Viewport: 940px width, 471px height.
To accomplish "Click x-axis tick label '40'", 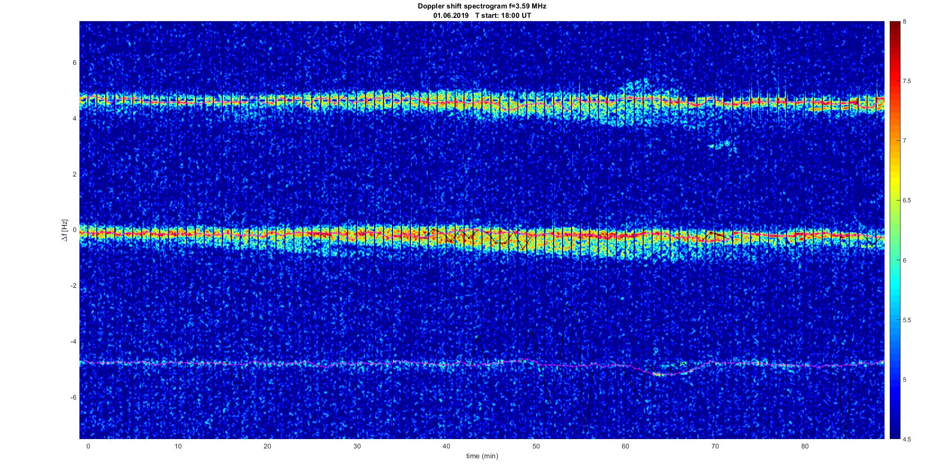I will 446,446.
